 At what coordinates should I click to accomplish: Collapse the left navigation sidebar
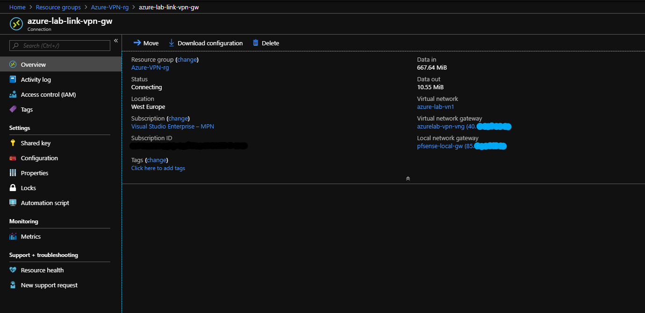pos(116,41)
